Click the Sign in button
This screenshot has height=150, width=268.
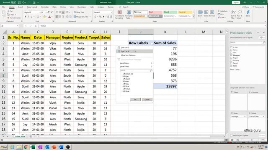pyautogui.click(x=236, y=2)
